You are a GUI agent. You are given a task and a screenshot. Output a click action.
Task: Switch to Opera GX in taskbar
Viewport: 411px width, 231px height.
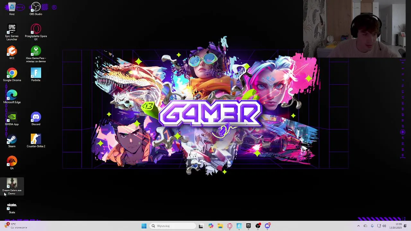230,226
